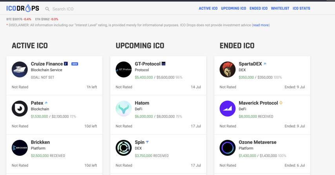Open the Cruize Finance ship logo
The width and height of the screenshot is (335, 175).
(x=20, y=70)
